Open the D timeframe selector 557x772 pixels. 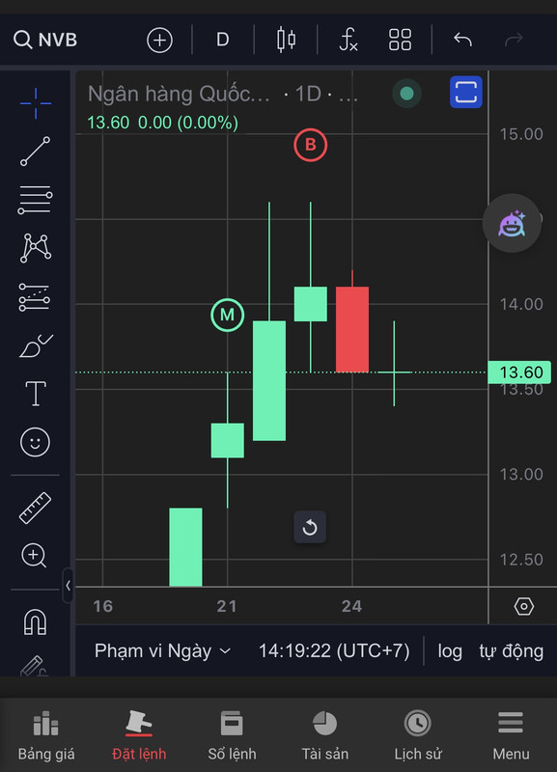coord(223,40)
